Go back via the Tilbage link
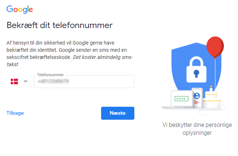 coord(15,113)
